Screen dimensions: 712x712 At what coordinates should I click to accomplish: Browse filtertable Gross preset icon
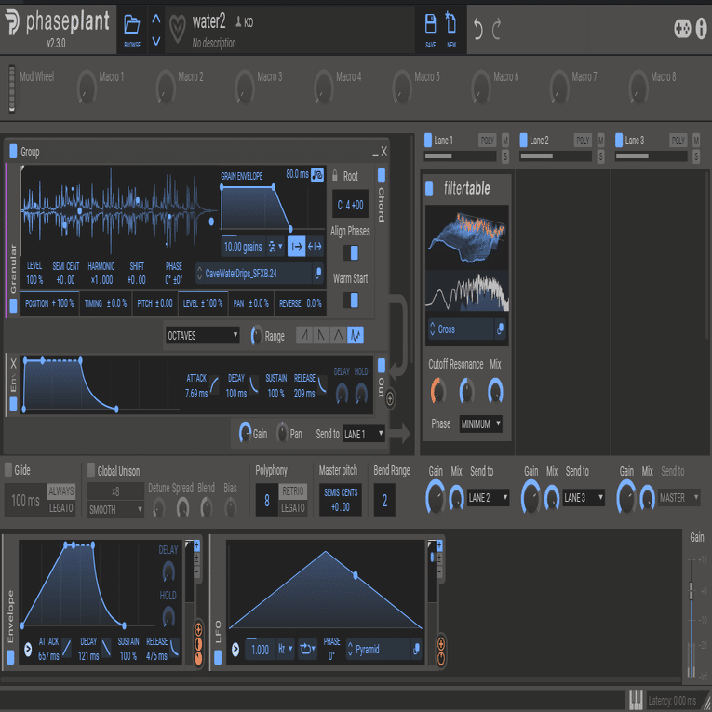pyautogui.click(x=501, y=329)
